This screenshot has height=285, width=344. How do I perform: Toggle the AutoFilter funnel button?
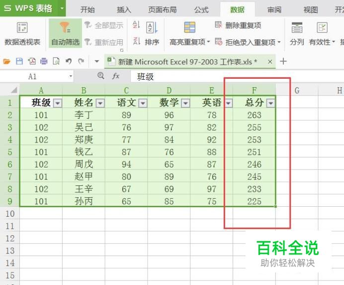65,33
